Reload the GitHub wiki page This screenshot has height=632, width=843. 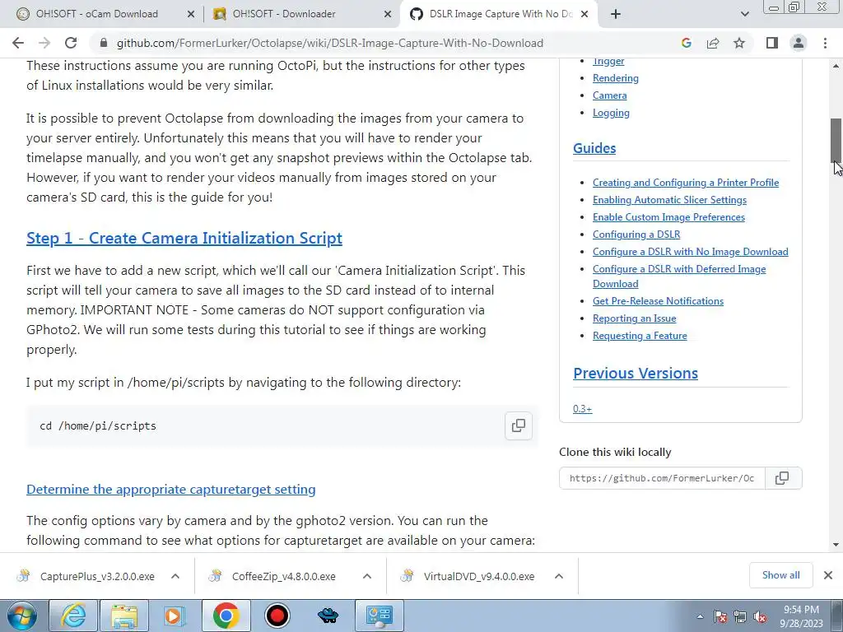tap(71, 43)
